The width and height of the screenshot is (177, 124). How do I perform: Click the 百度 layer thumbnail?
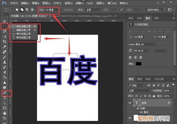(137, 103)
